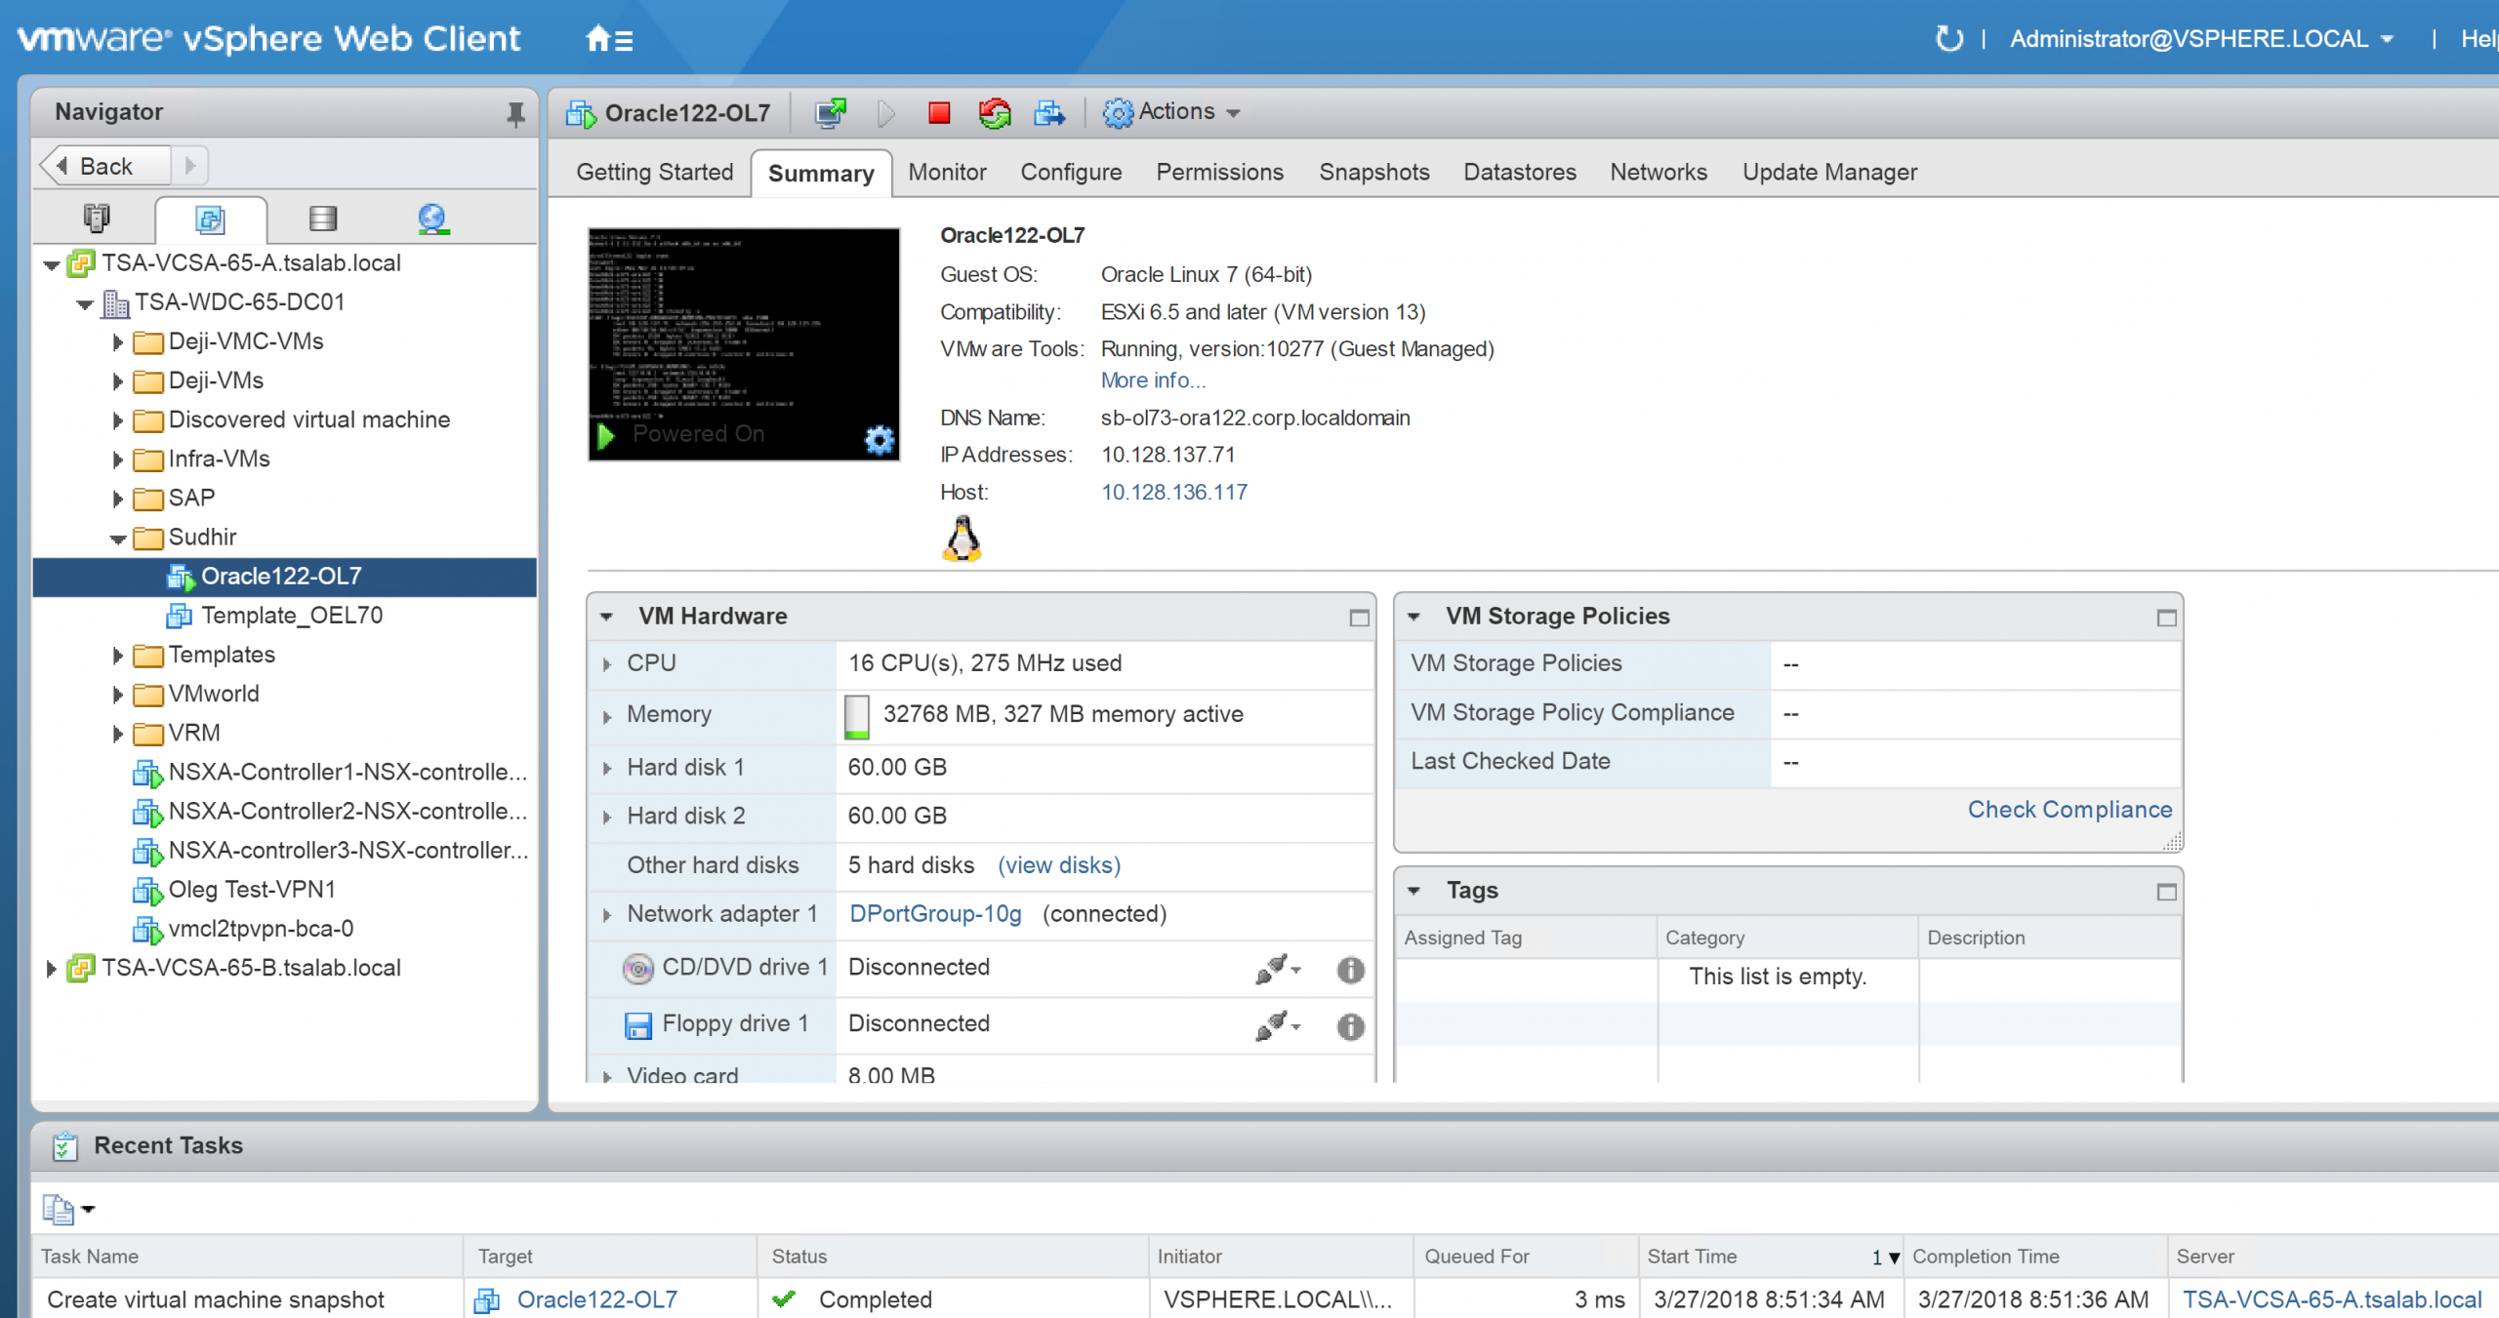Expand the CPU hardware details row
The height and width of the screenshot is (1318, 2499).
[607, 664]
